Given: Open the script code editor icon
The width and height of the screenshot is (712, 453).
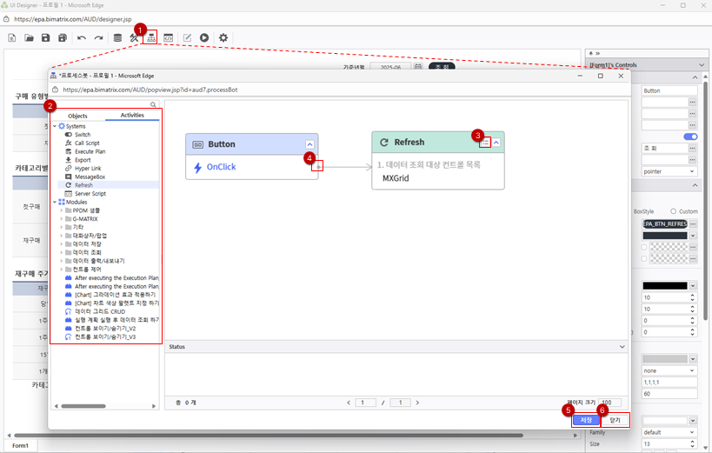Looking at the screenshot, I should [x=169, y=37].
